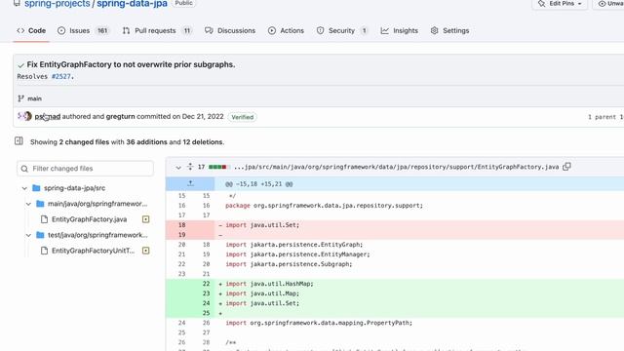The width and height of the screenshot is (624, 351).
Task: Click line 'import jakarta.persistence.Subgraph;'
Action: pyautogui.click(x=289, y=264)
